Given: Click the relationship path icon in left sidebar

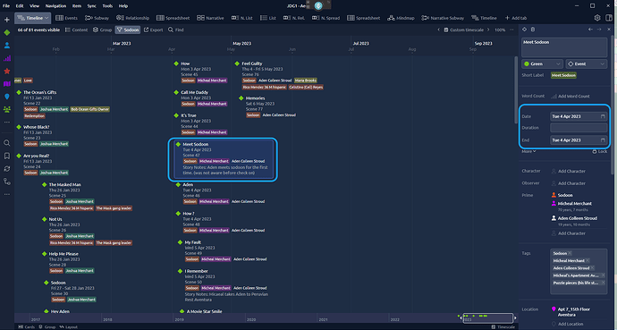Looking at the screenshot, I should [x=6, y=182].
